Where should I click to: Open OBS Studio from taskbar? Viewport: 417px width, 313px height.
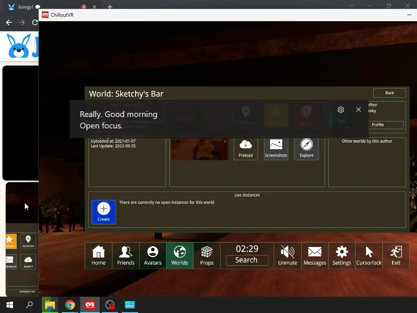tap(110, 305)
